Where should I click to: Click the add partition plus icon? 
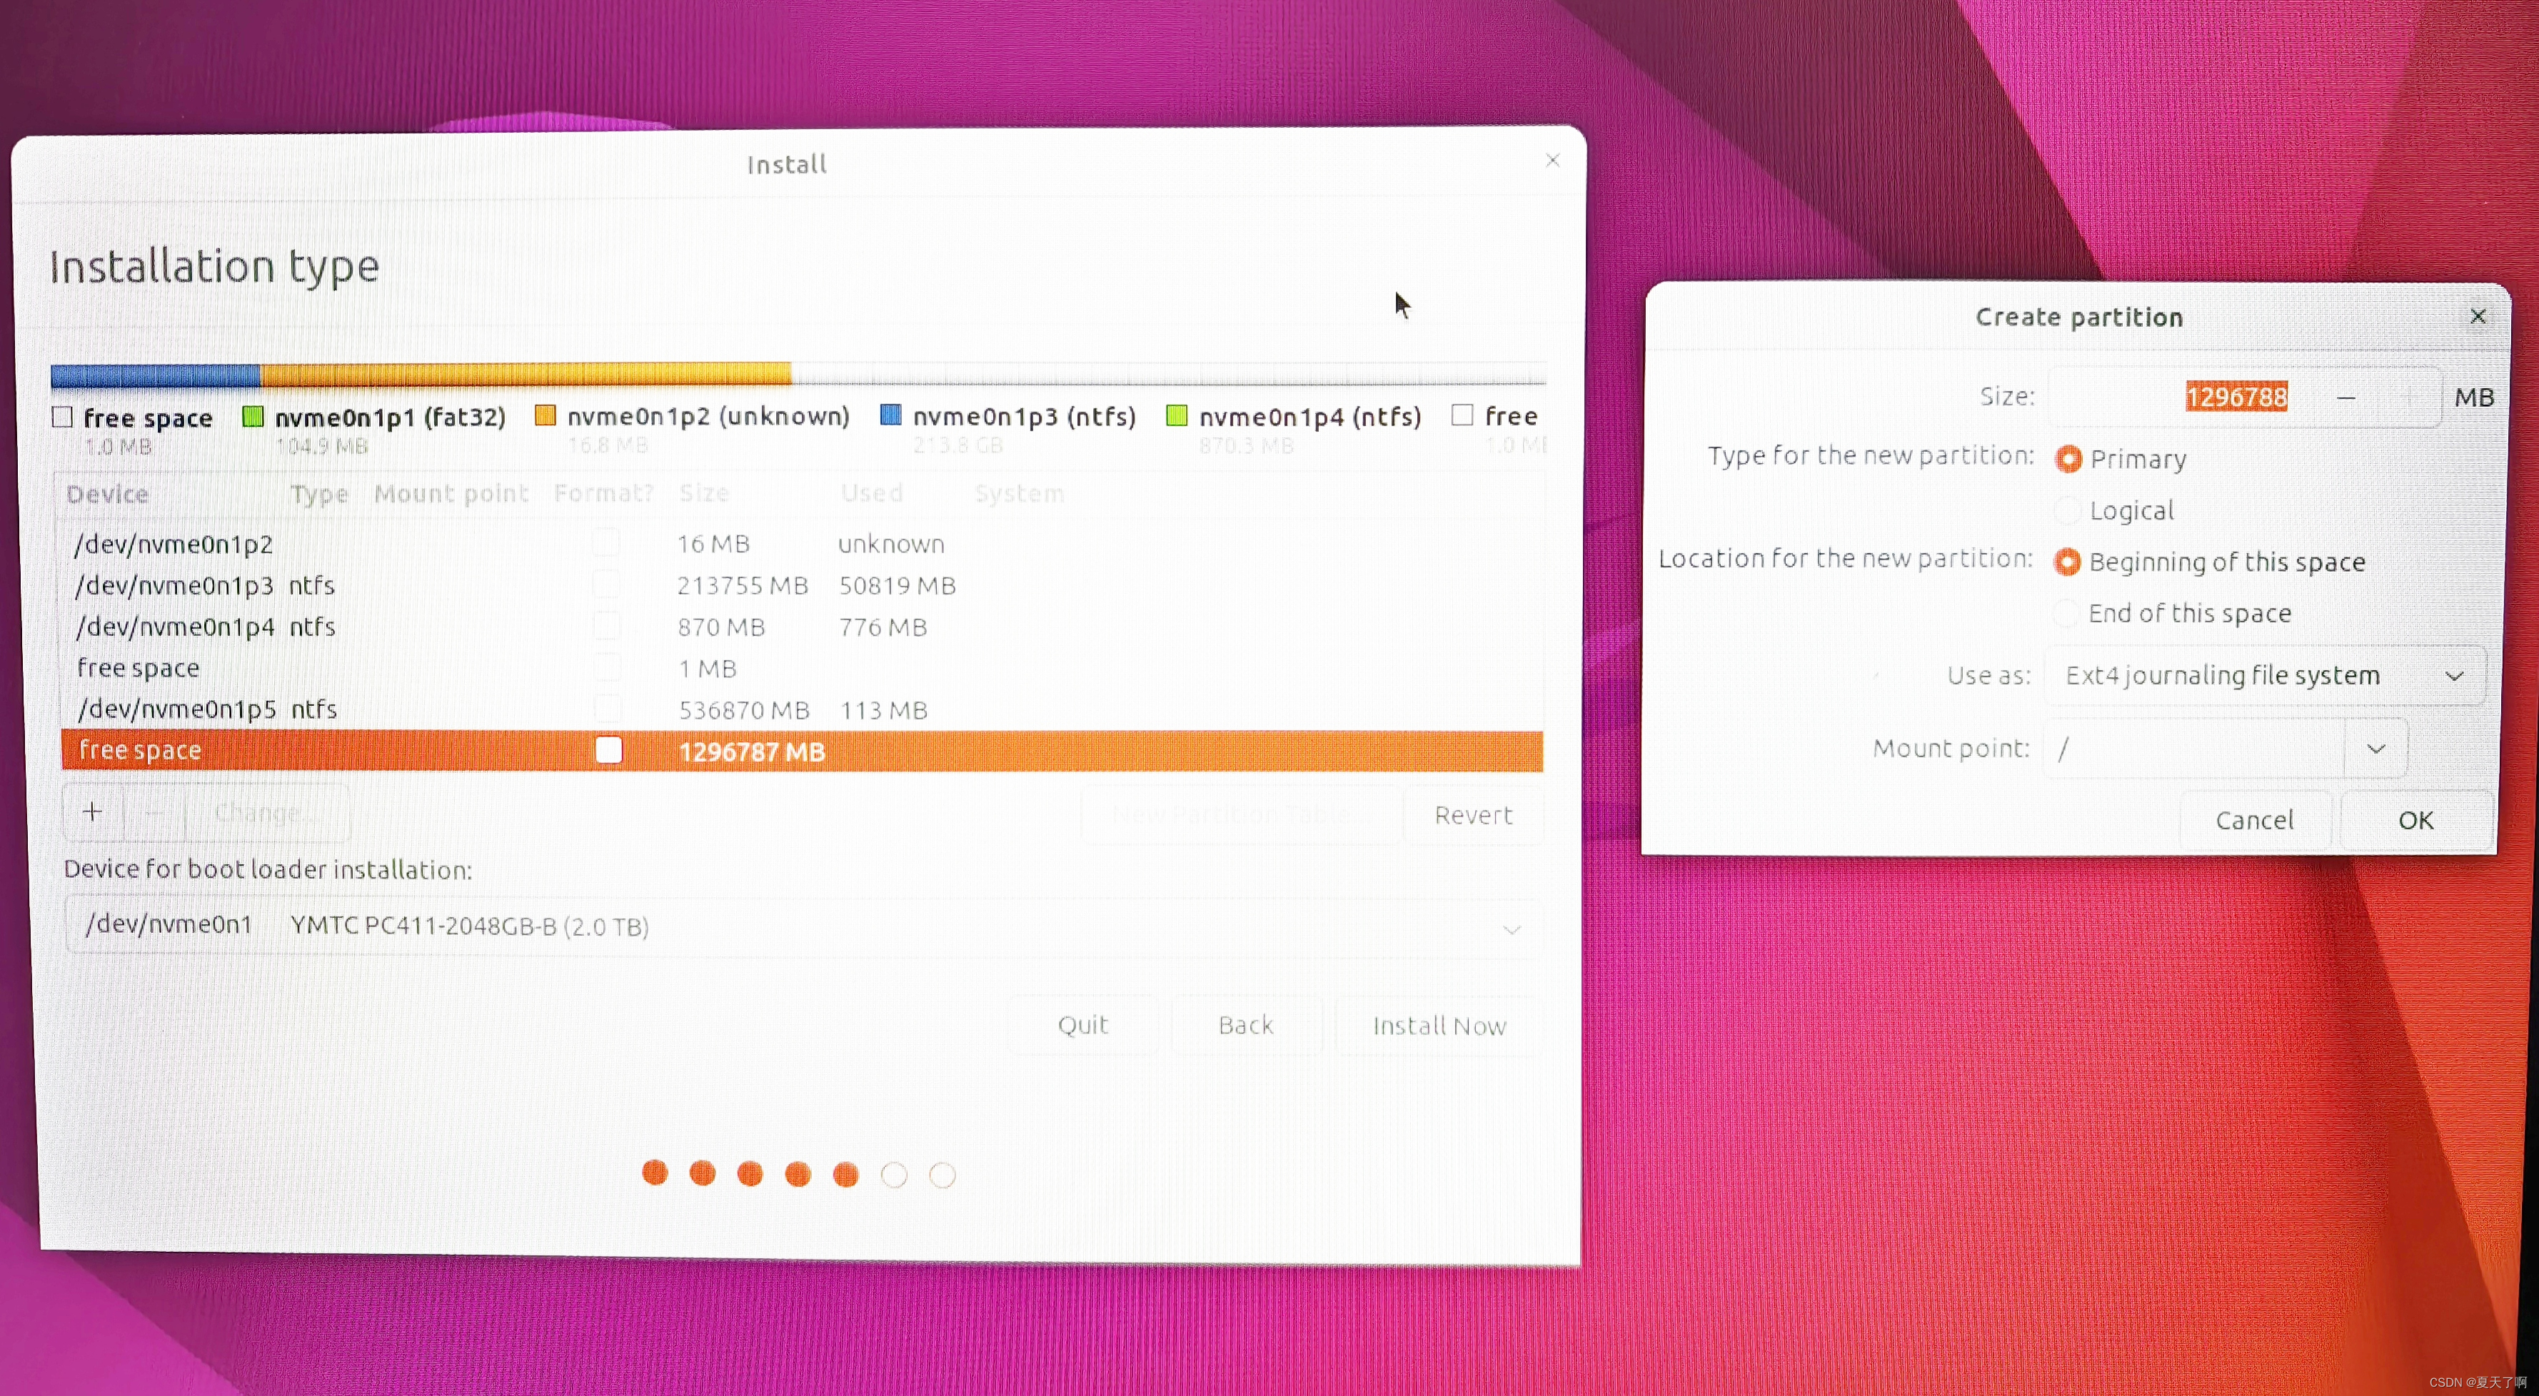(x=91, y=811)
